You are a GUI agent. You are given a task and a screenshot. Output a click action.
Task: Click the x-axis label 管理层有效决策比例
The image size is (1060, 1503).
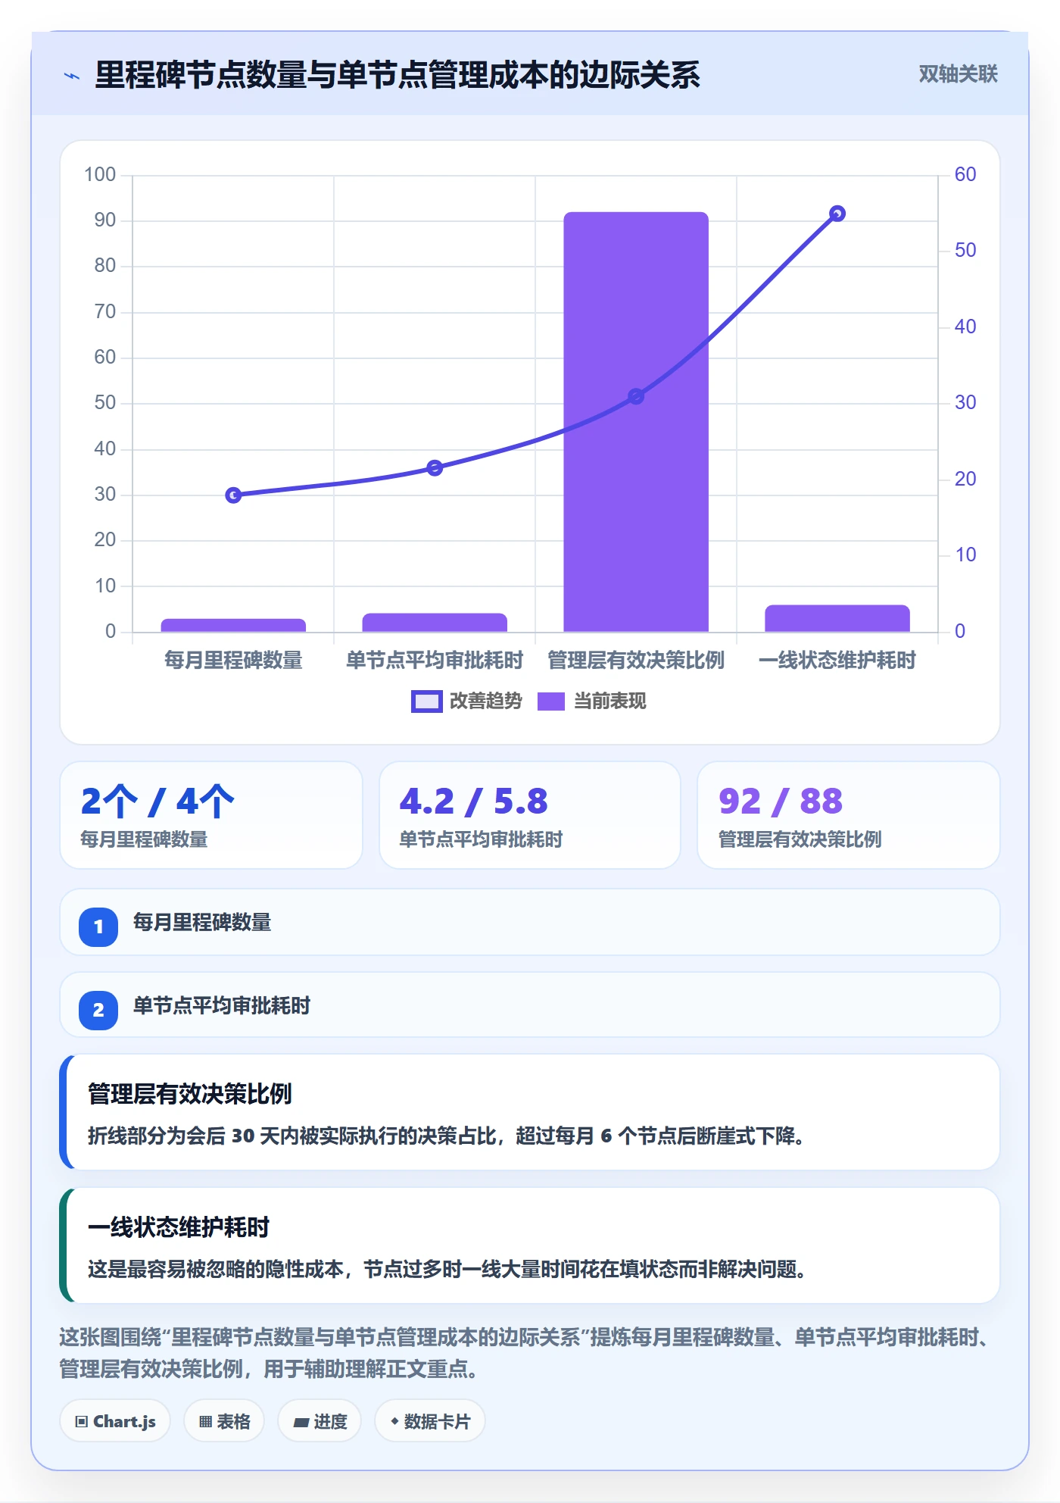pyautogui.click(x=636, y=661)
